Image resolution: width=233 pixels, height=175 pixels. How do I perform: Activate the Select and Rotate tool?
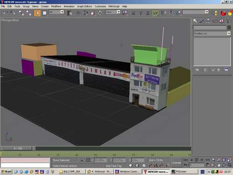coord(85,13)
